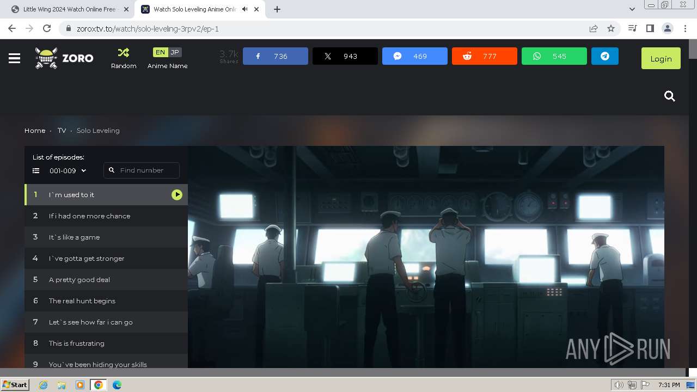
Task: Select the Watch Solo Leveling tab
Action: pos(194,9)
